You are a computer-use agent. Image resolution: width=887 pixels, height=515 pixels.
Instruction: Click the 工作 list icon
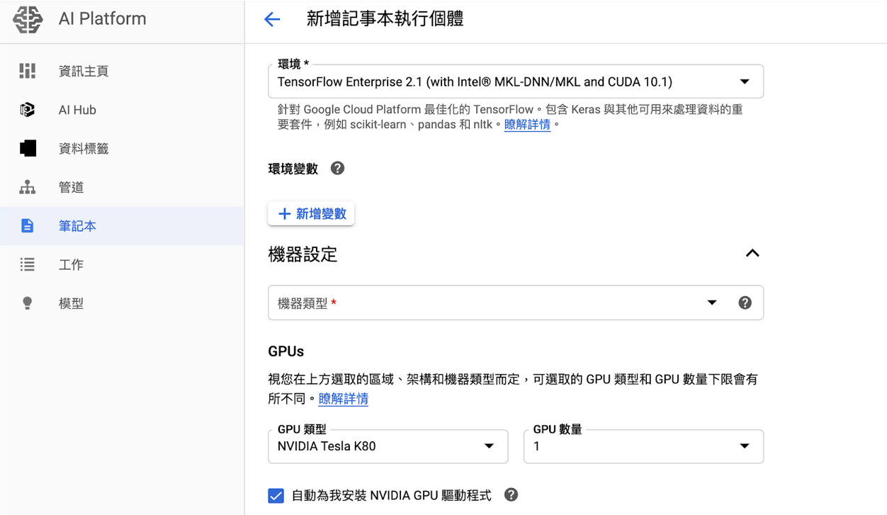(28, 264)
